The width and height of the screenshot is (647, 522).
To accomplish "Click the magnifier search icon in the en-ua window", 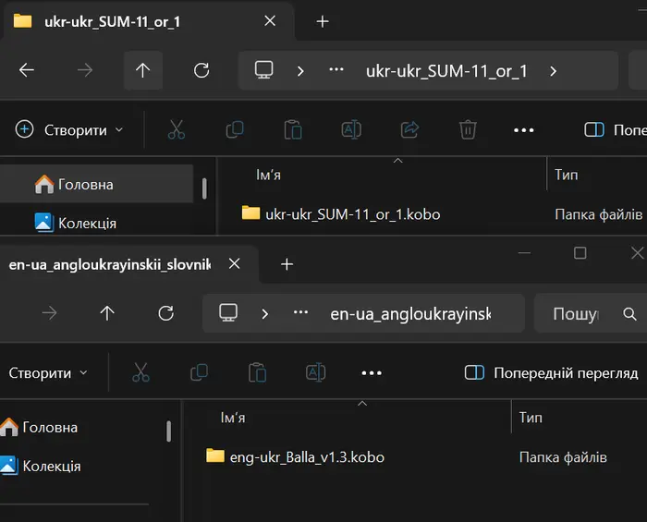I will coord(629,314).
